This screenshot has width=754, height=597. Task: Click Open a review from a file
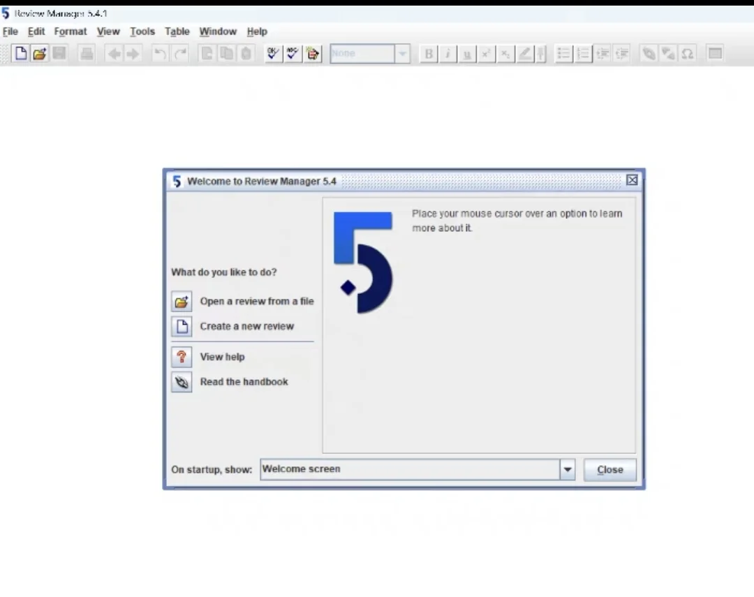tap(243, 301)
